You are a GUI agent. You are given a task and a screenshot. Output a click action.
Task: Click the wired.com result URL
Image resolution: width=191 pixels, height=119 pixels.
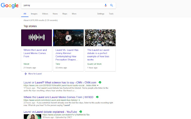51,100
